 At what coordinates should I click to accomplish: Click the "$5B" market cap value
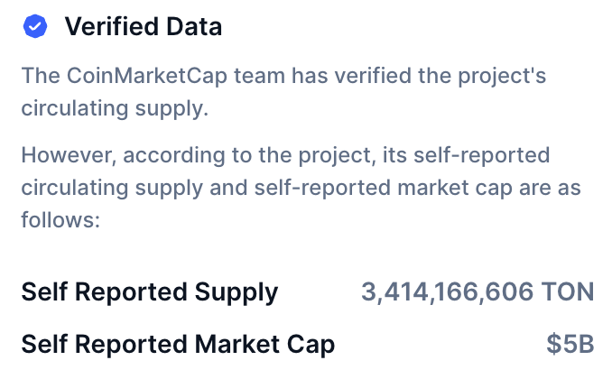point(570,344)
